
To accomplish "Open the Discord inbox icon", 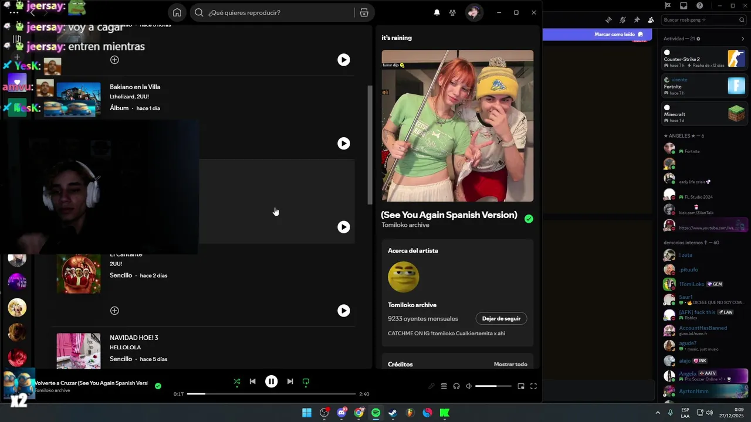I will click(684, 6).
